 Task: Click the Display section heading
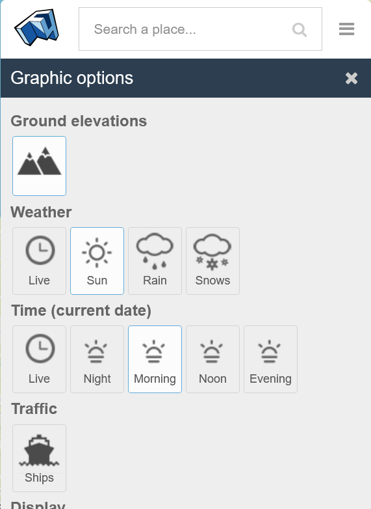click(x=38, y=505)
